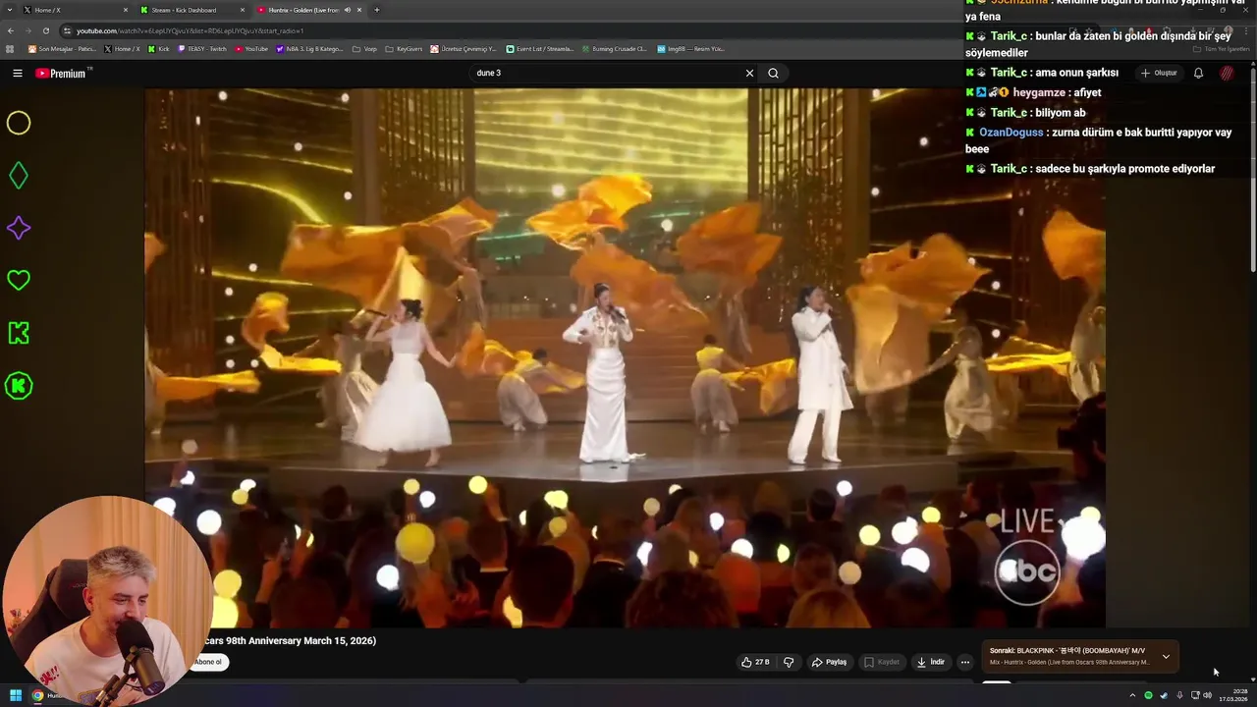The image size is (1257, 707).
Task: Click the circled K overlay icon
Action: (19, 386)
